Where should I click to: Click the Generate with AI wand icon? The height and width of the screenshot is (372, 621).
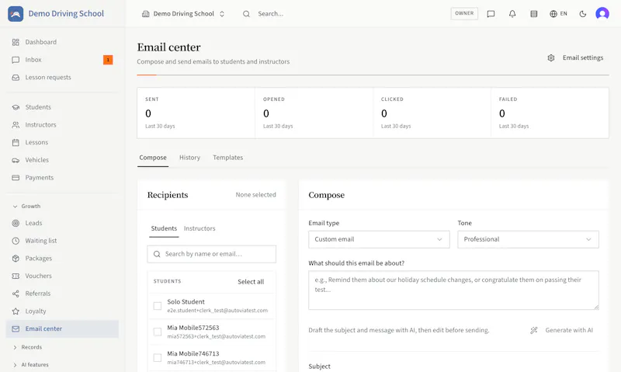point(534,330)
